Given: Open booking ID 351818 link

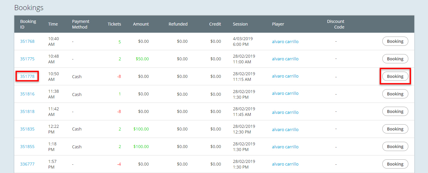Looking at the screenshot, I should tap(27, 111).
